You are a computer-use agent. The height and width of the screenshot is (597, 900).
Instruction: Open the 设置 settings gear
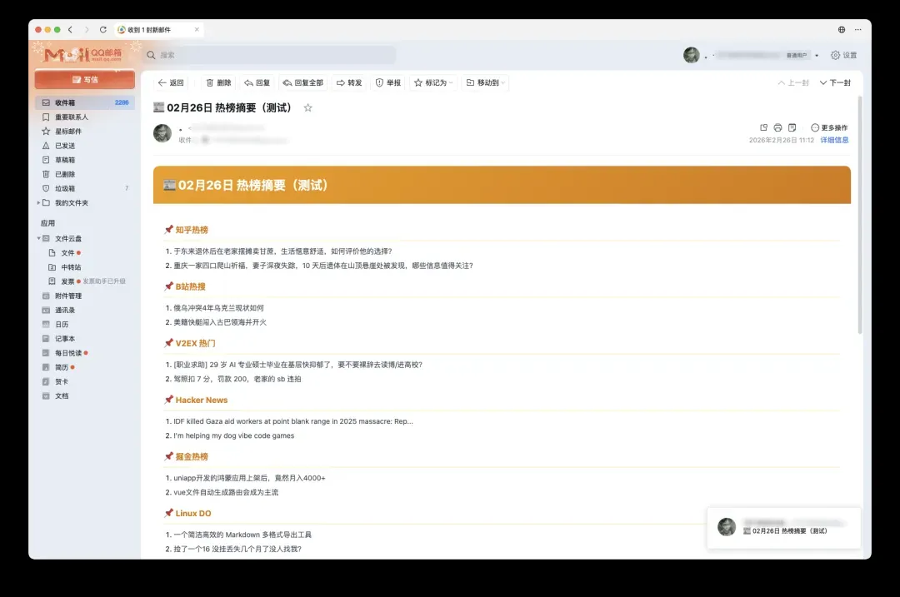(x=835, y=56)
